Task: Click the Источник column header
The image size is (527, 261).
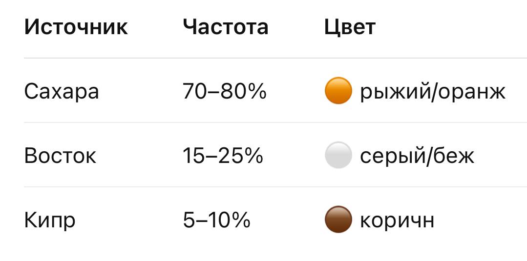Action: [76, 27]
